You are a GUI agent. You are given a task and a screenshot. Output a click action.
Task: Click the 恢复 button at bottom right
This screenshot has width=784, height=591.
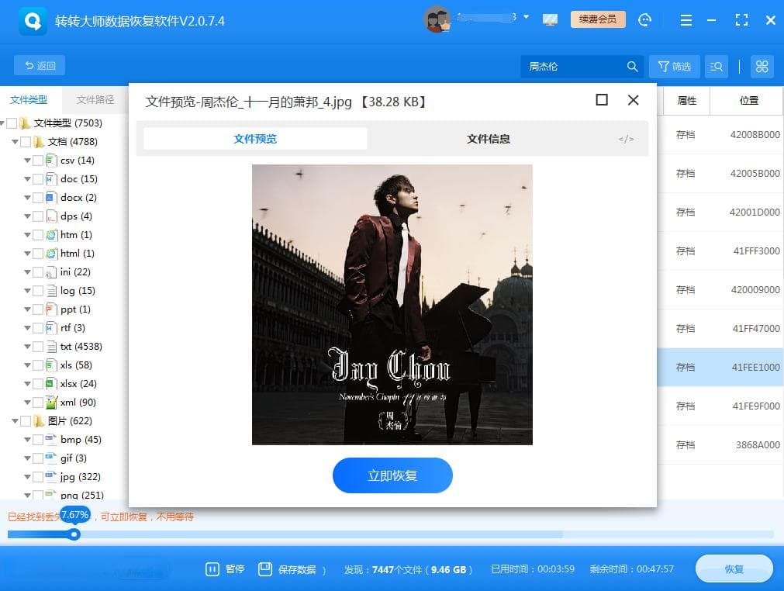(734, 569)
